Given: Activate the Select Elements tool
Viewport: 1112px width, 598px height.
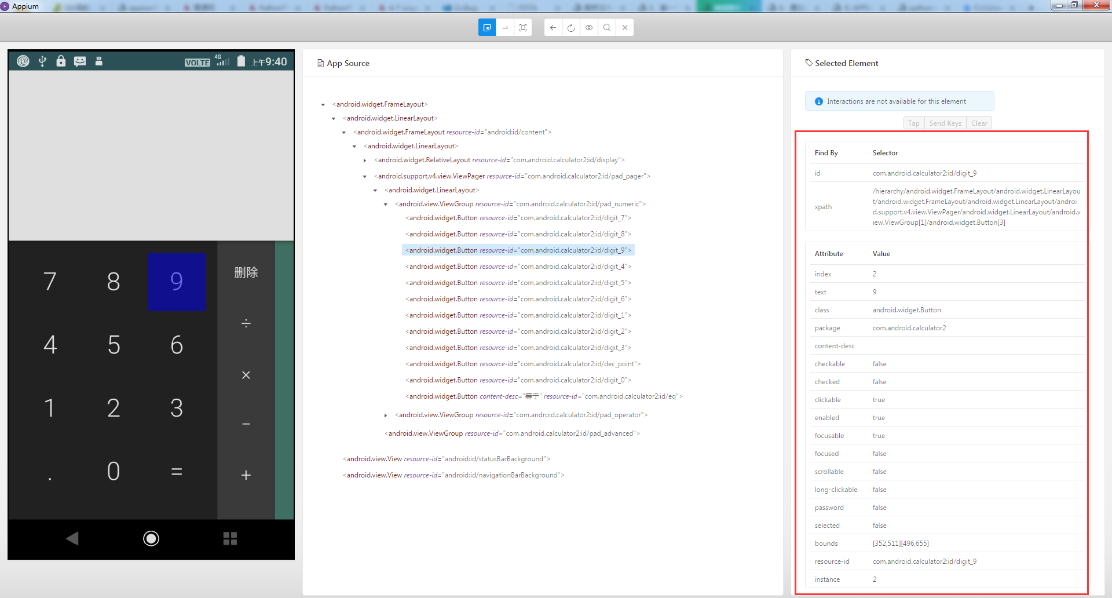Looking at the screenshot, I should click(487, 27).
